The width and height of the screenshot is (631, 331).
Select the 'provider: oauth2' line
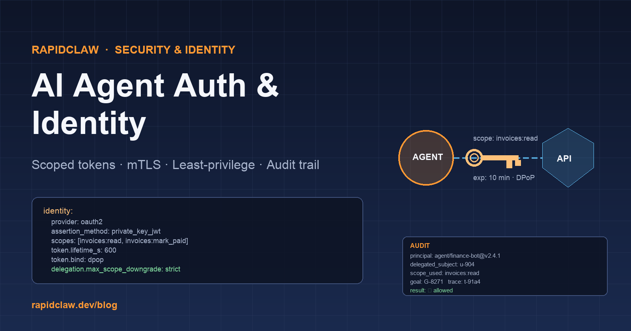click(77, 222)
